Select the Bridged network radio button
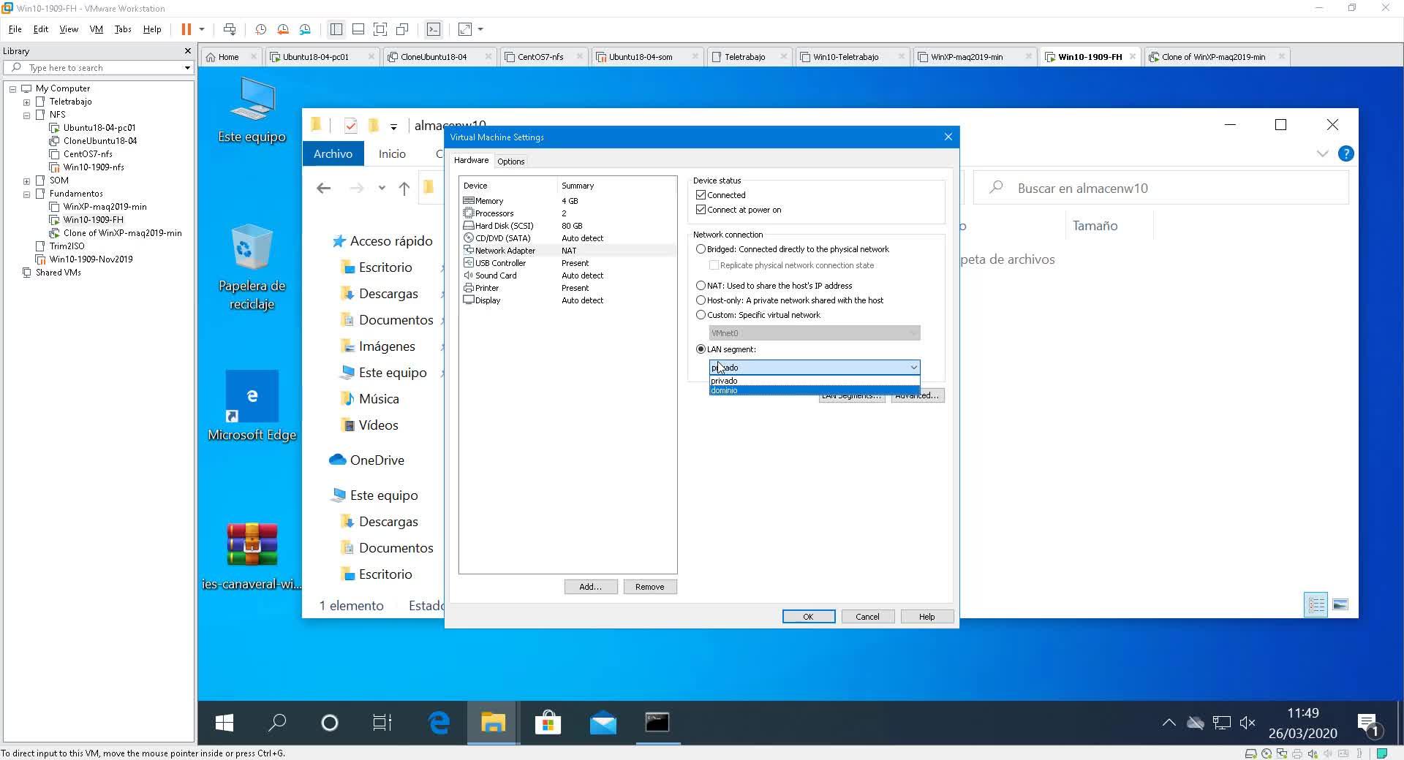 pyautogui.click(x=701, y=249)
